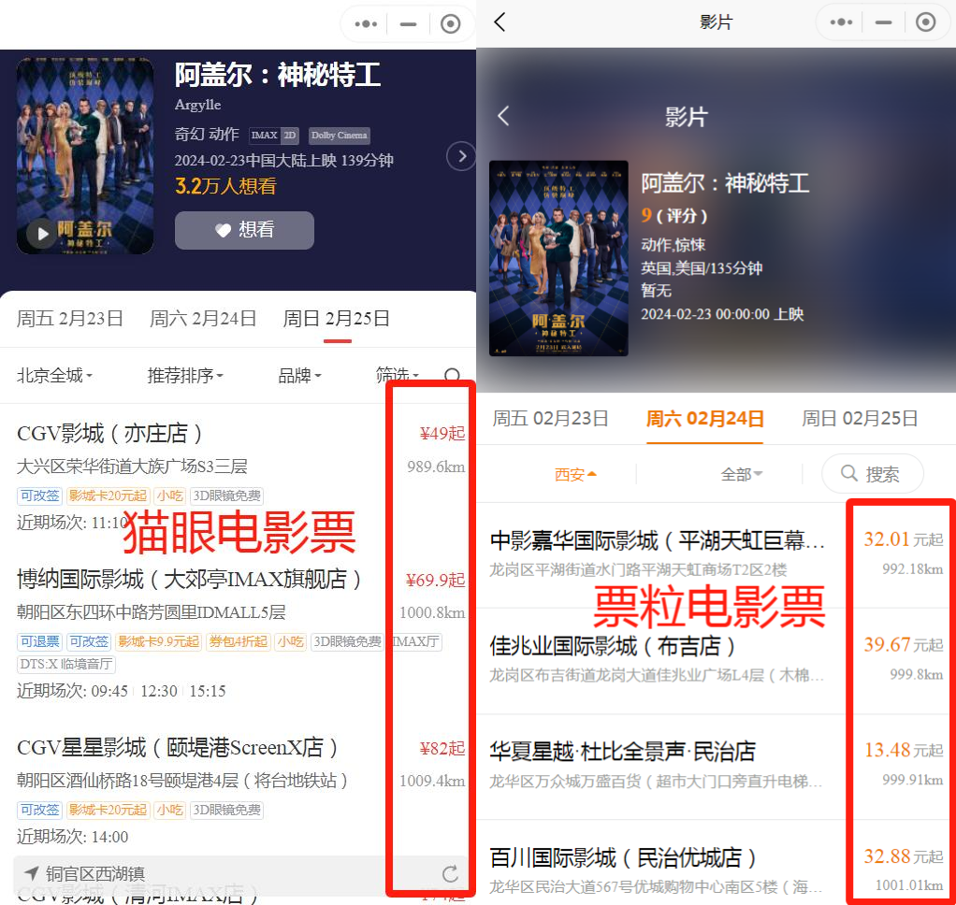This screenshot has height=905, width=956.
Task: Expand the 北京全城 area dropdown
Action: pyautogui.click(x=54, y=376)
